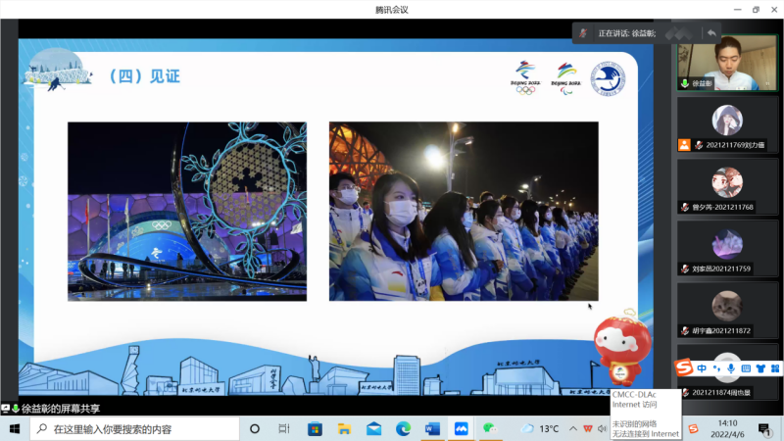Click muted mic icon of 2021211769刘力菡
The height and width of the screenshot is (441, 784).
click(699, 145)
